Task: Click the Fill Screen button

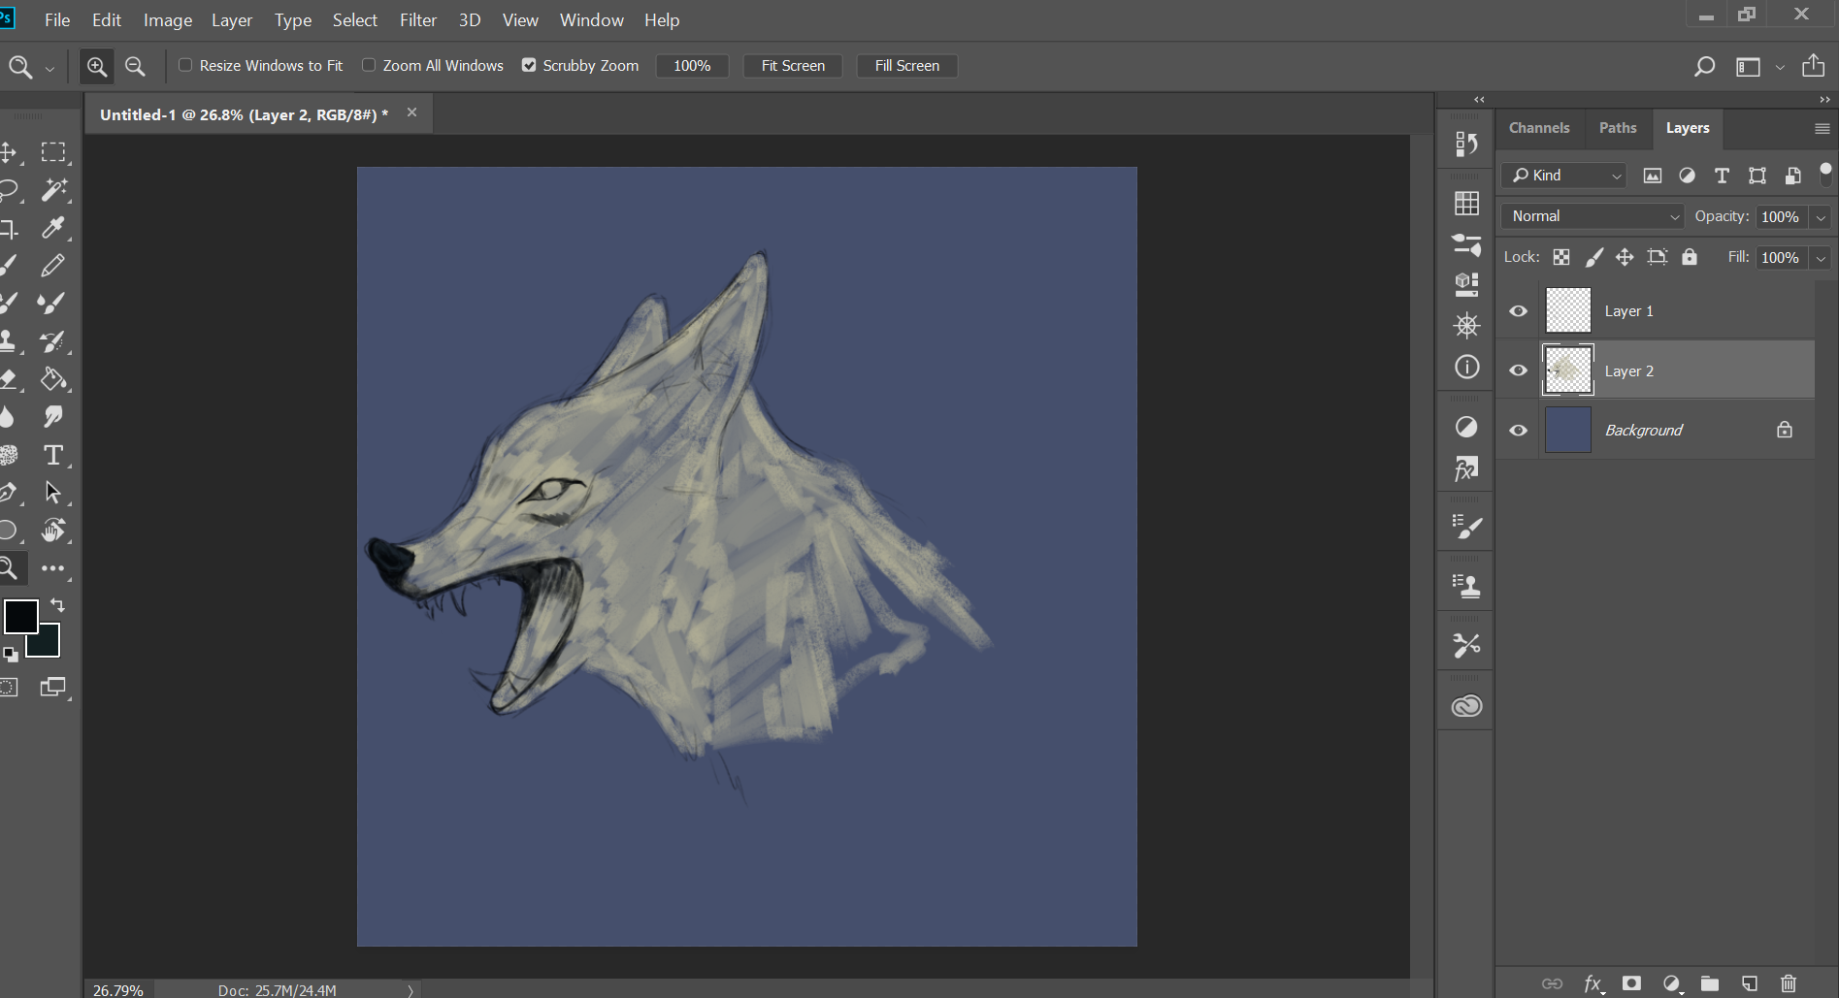Action: [x=907, y=66]
